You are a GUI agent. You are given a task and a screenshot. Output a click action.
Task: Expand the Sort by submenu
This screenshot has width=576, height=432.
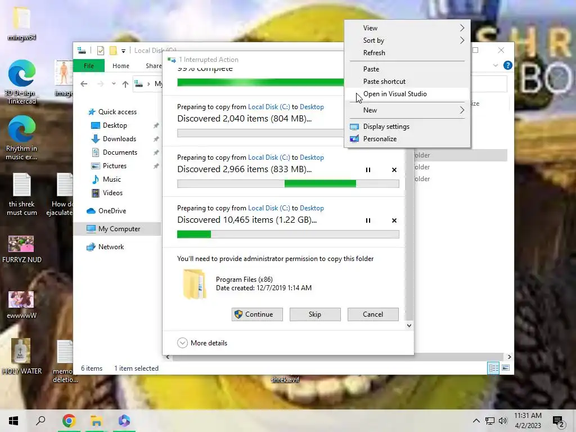(x=407, y=40)
